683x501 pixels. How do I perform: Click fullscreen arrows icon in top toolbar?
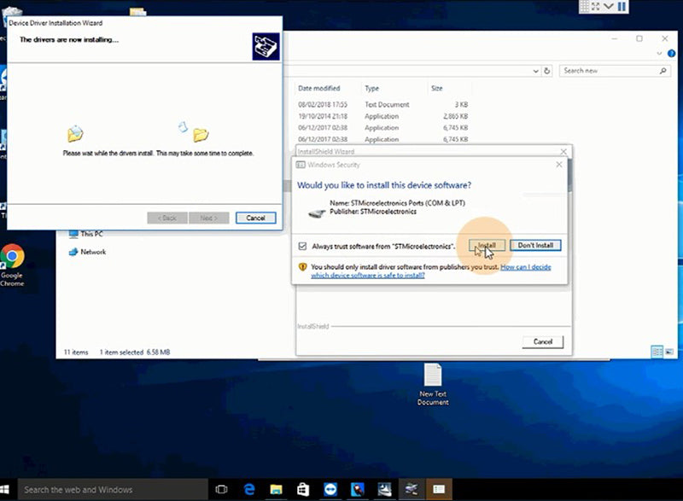pos(595,6)
